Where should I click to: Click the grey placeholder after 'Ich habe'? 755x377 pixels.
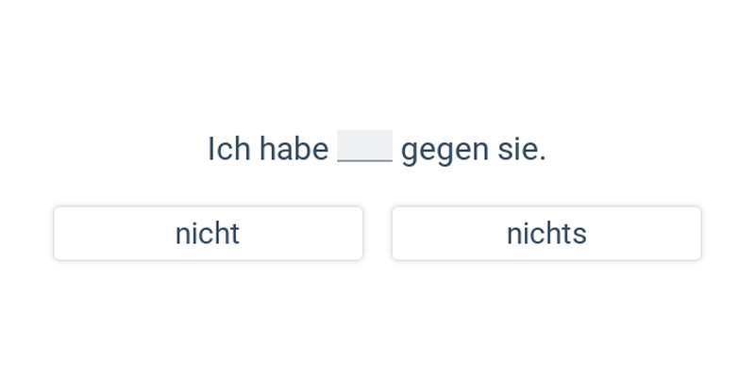[364, 146]
